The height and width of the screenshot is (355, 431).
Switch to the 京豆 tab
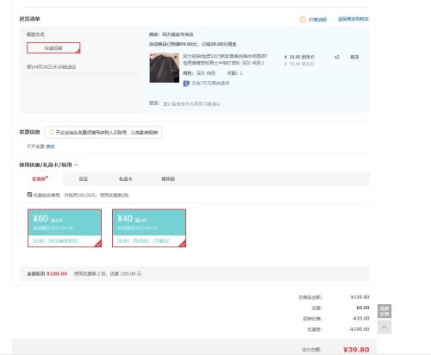(x=83, y=179)
